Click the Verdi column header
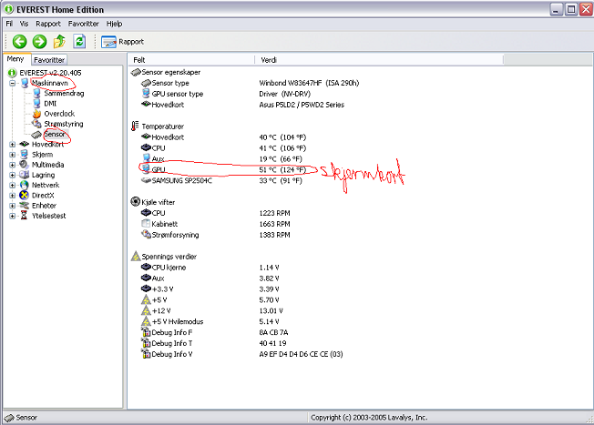 click(x=379, y=60)
